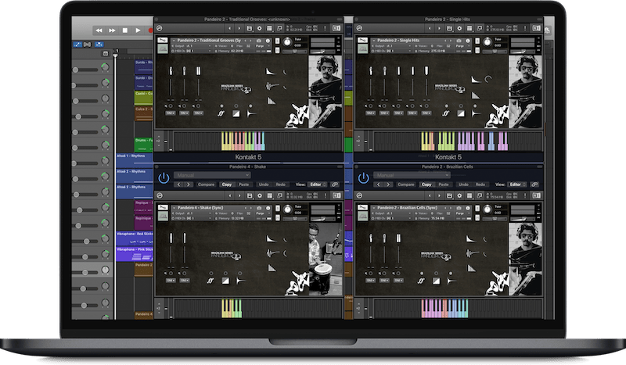Viewport: 626px width, 365px height.
Task: Click the link chain icon in Brazilian Cells header
Action: pyautogui.click(x=534, y=184)
